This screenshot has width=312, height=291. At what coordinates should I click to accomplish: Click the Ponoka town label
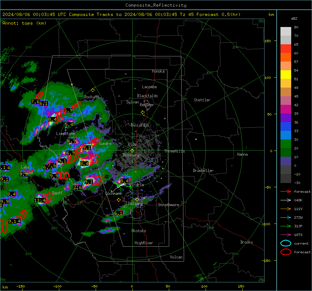[158, 71]
